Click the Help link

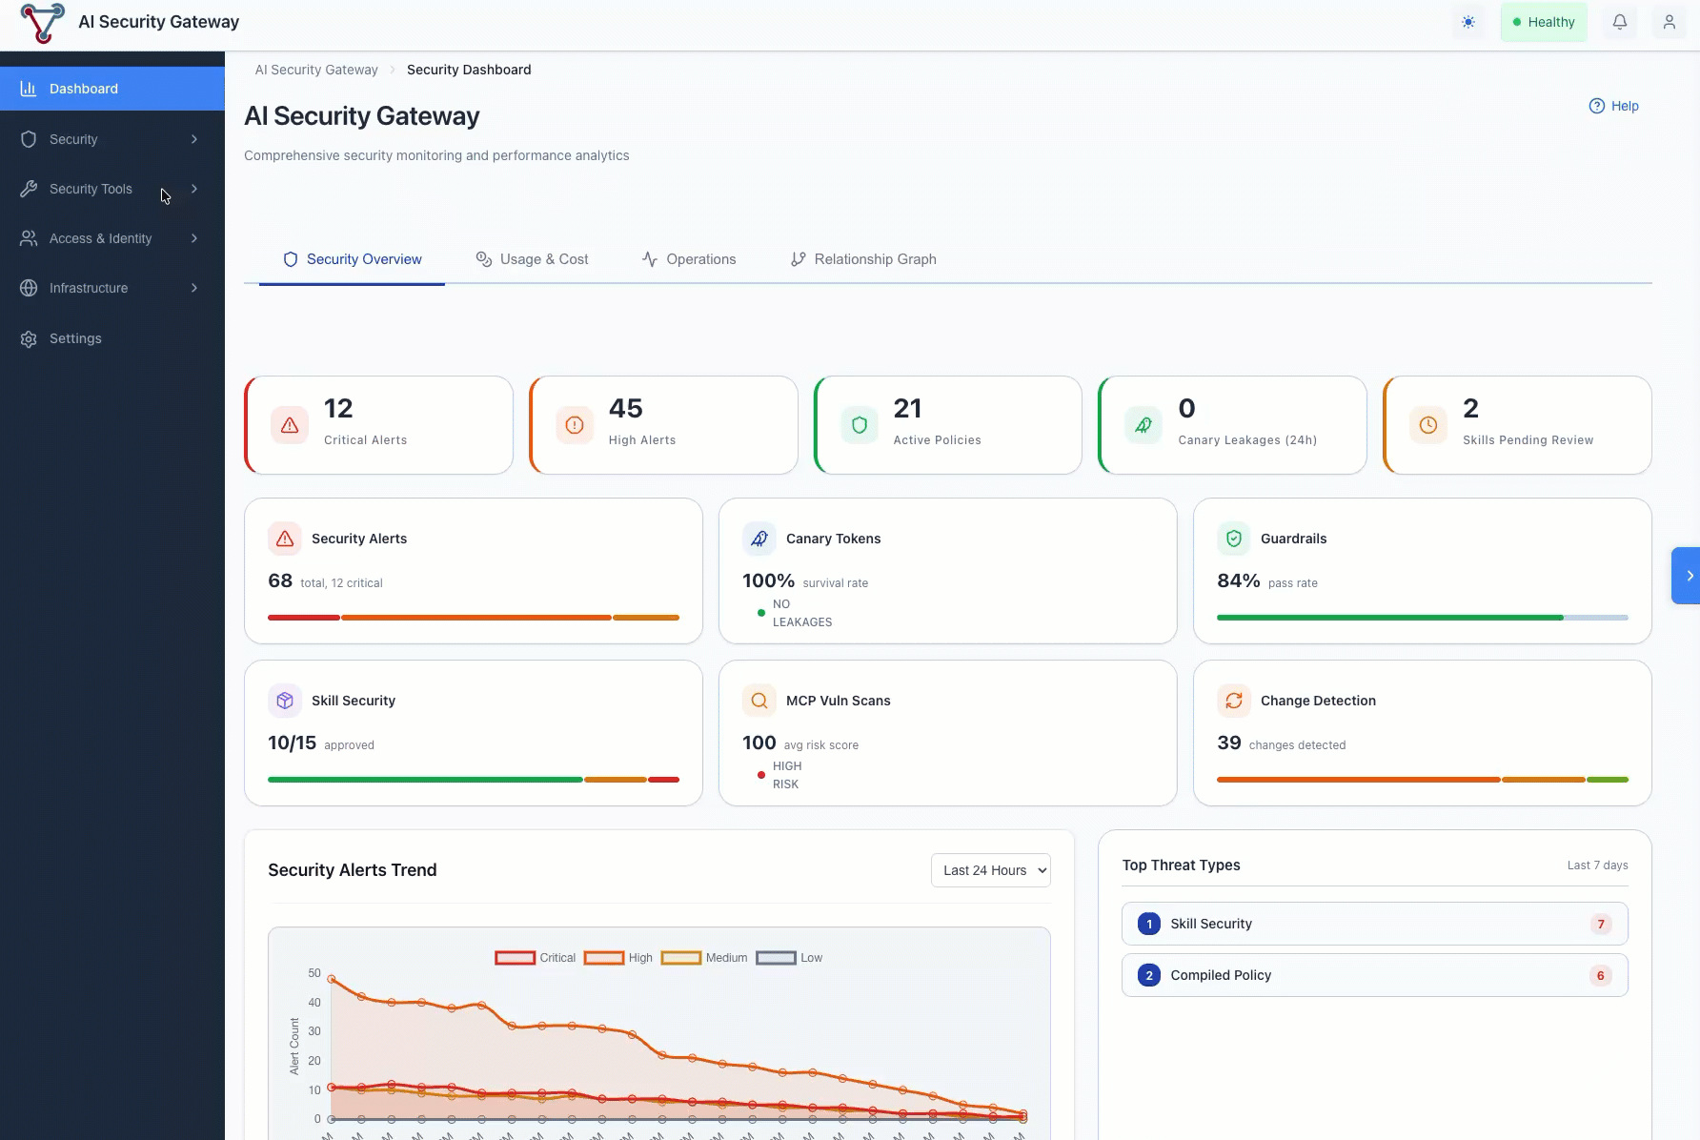(1614, 105)
